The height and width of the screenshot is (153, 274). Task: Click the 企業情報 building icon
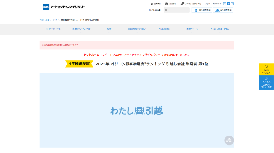pos(152,4)
